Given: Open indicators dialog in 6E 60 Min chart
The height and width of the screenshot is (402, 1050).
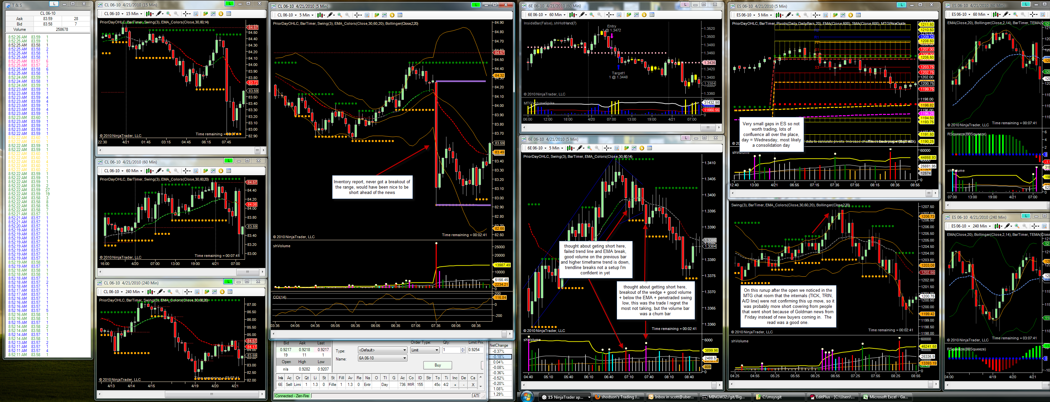Looking at the screenshot, I should pyautogui.click(x=636, y=15).
